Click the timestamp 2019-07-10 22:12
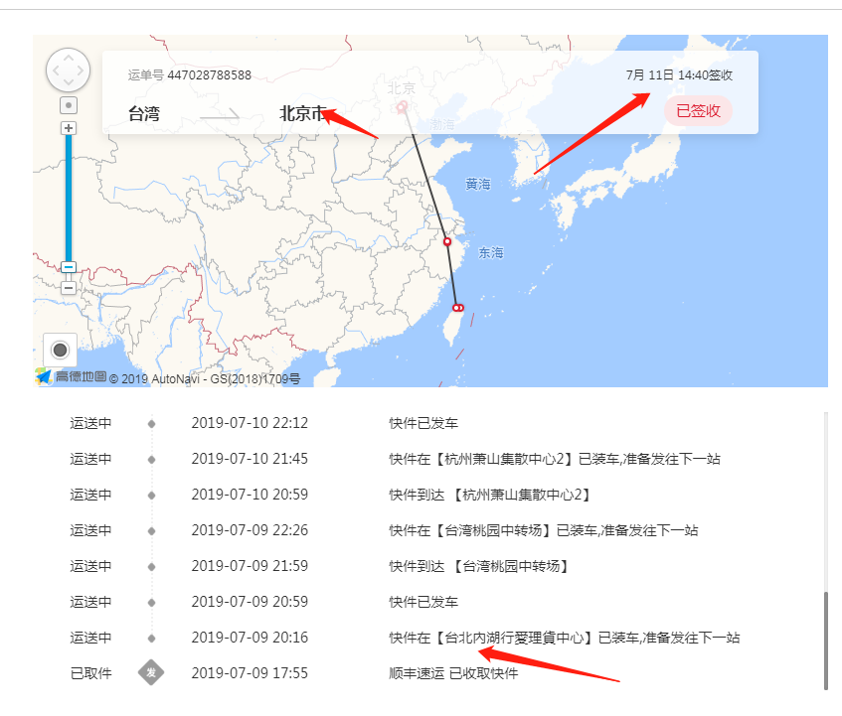The height and width of the screenshot is (716, 842). tap(250, 423)
